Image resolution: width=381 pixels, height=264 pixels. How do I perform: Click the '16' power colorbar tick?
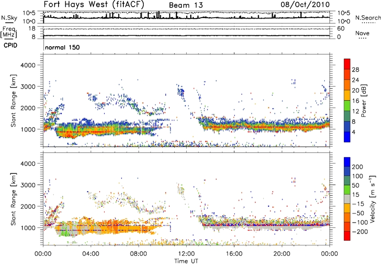[x=355, y=101]
